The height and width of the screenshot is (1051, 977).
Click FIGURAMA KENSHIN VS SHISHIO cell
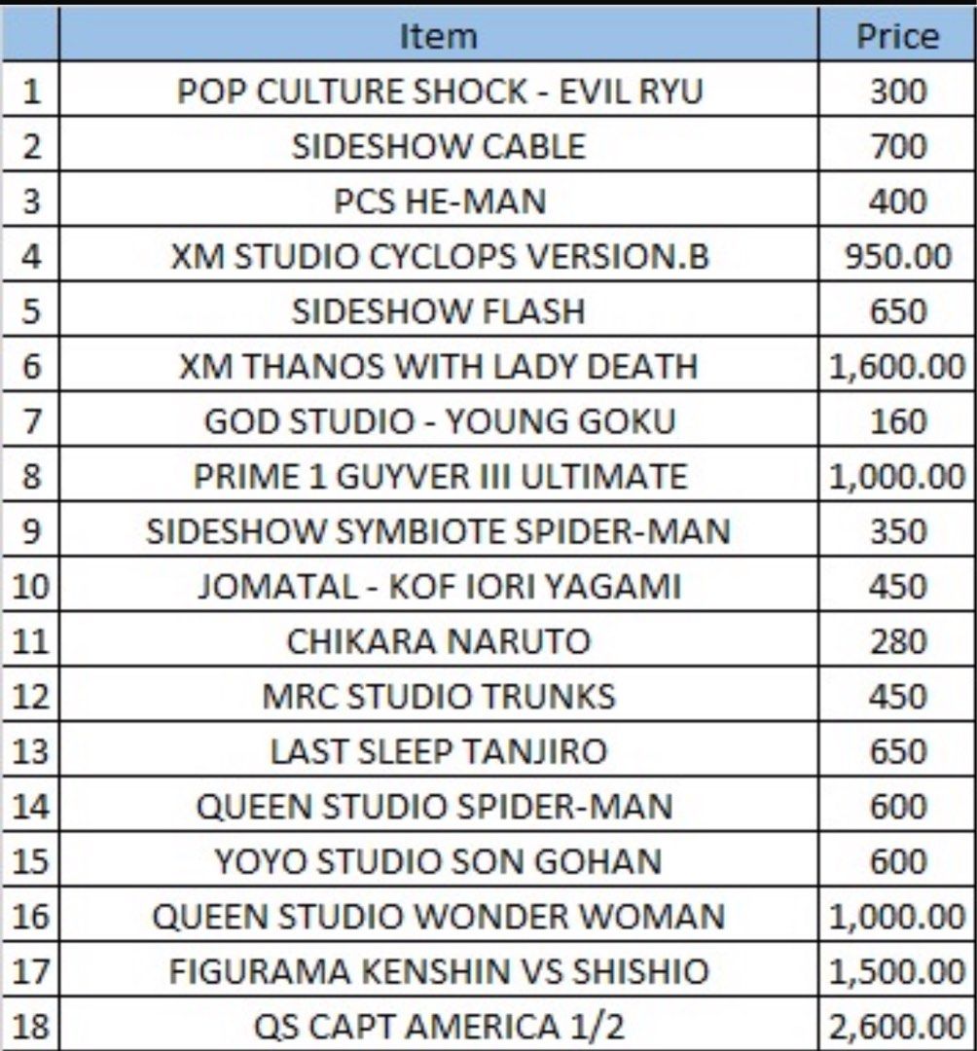(438, 968)
